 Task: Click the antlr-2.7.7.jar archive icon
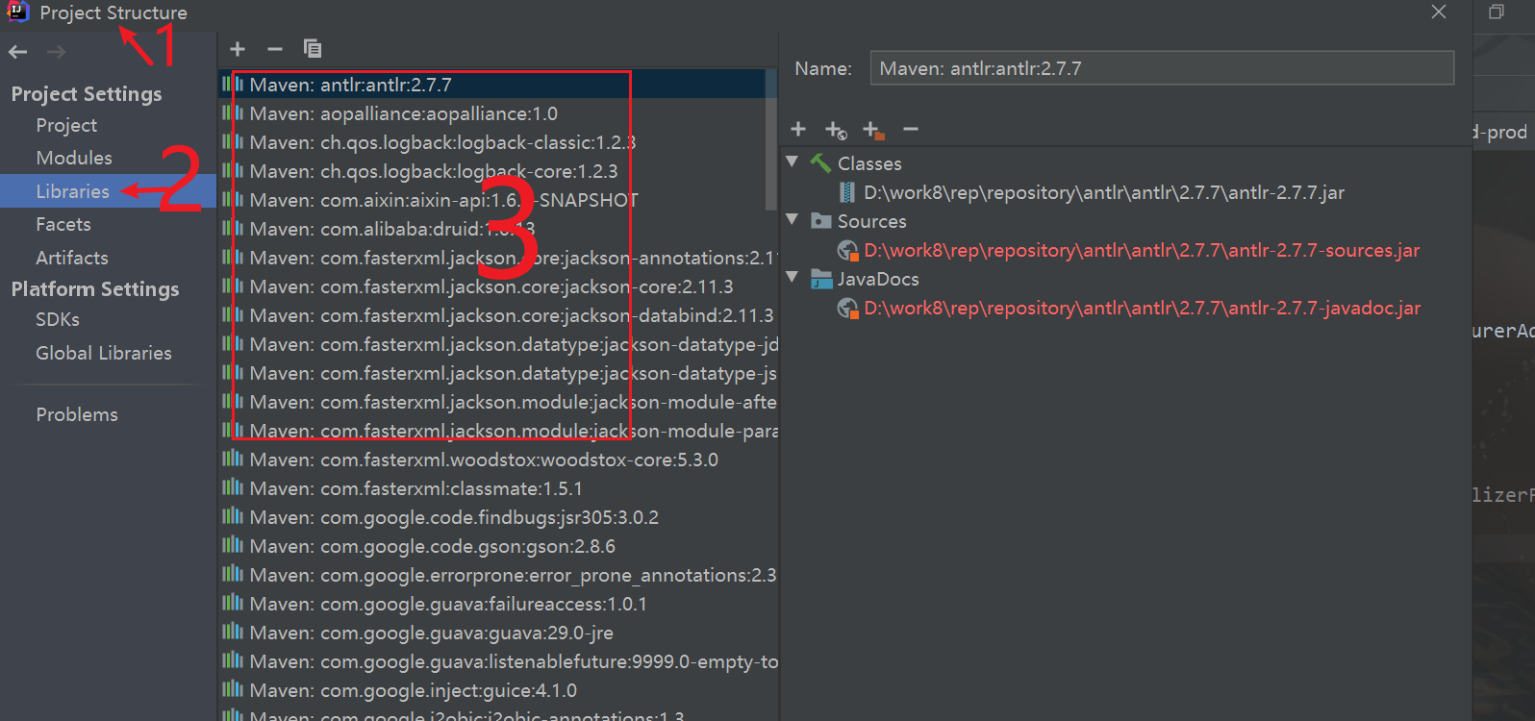click(x=846, y=192)
